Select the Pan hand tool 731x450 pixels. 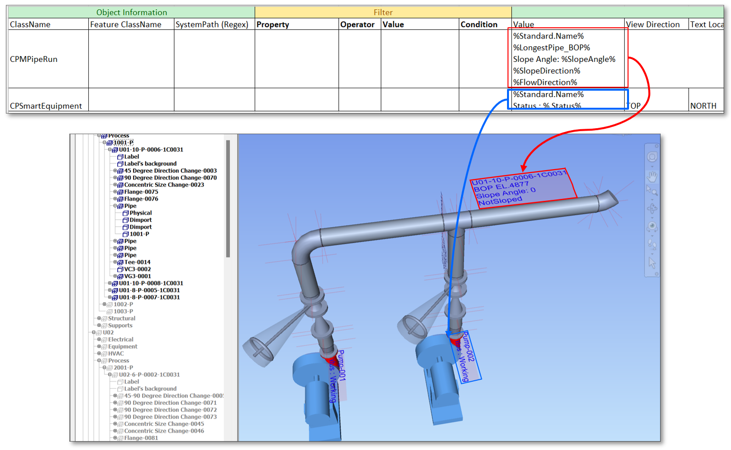653,176
